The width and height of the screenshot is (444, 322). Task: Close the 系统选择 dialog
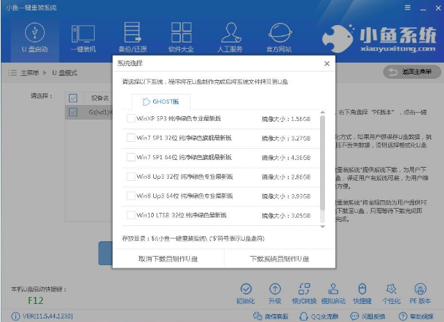point(327,63)
